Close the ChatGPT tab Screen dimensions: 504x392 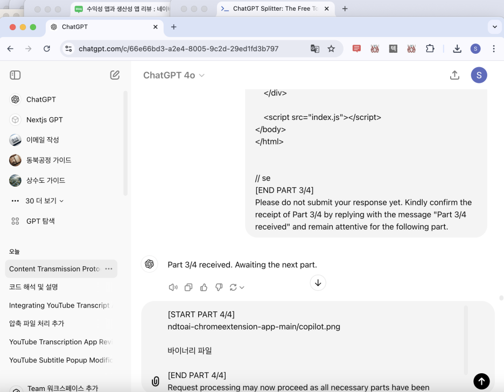click(155, 27)
